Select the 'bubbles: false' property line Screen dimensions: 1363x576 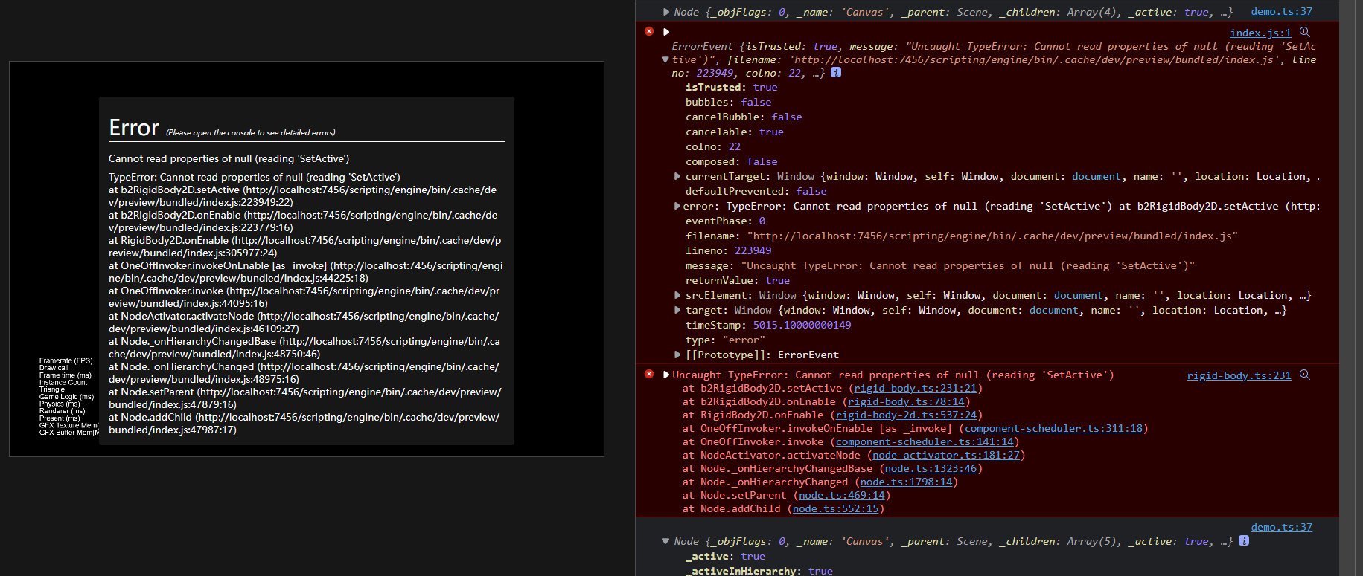click(728, 102)
